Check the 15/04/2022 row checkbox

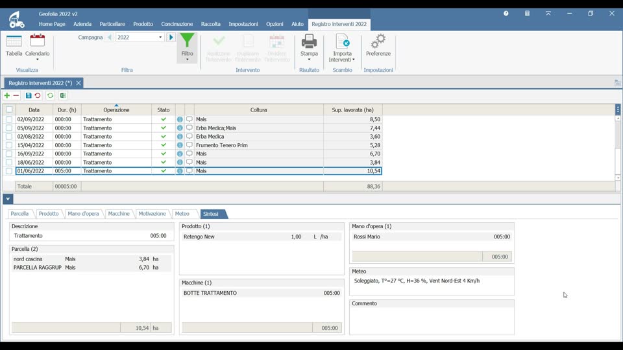tap(9, 145)
